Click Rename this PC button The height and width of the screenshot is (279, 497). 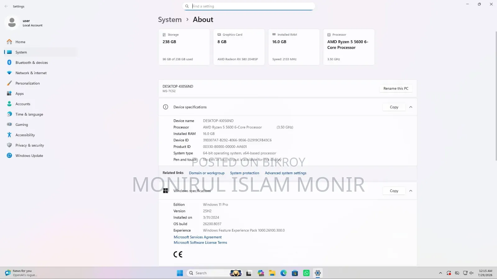point(396,88)
